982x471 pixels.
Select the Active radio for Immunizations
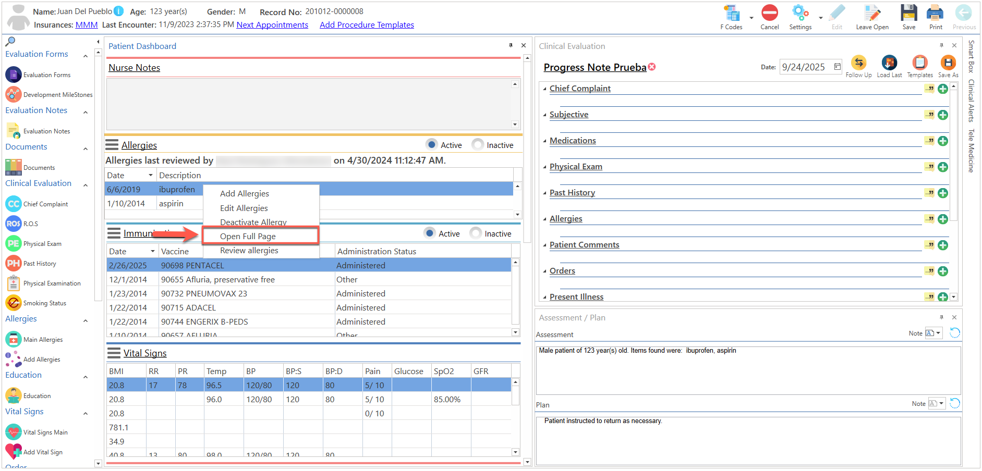tap(429, 233)
